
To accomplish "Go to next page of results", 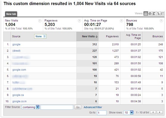I will [160, 112].
